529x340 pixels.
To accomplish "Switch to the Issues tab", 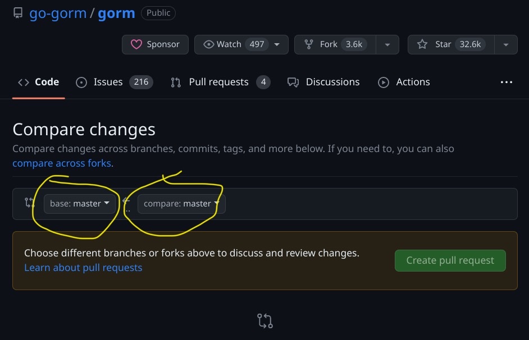I will (x=107, y=82).
